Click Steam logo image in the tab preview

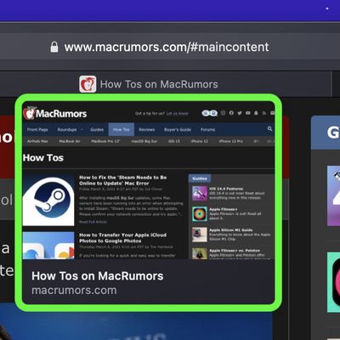click(48, 200)
